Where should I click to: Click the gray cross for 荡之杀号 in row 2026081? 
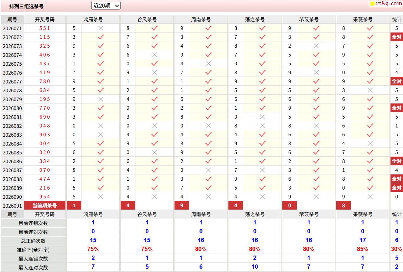point(262,117)
